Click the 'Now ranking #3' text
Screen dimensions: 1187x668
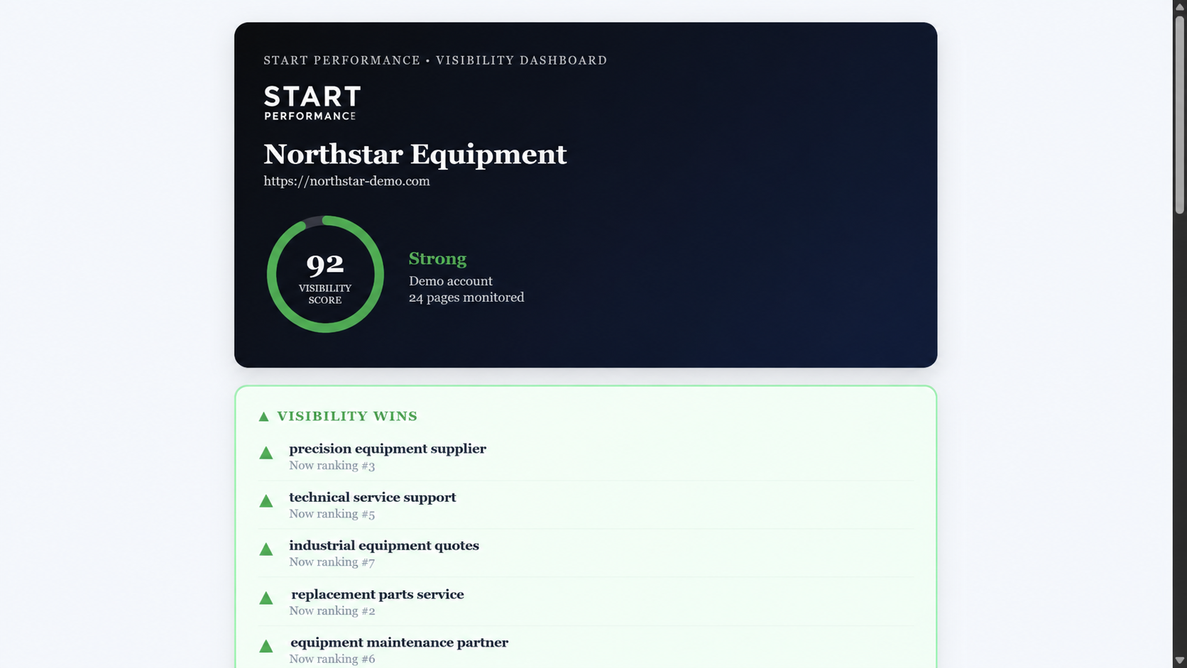coord(332,466)
